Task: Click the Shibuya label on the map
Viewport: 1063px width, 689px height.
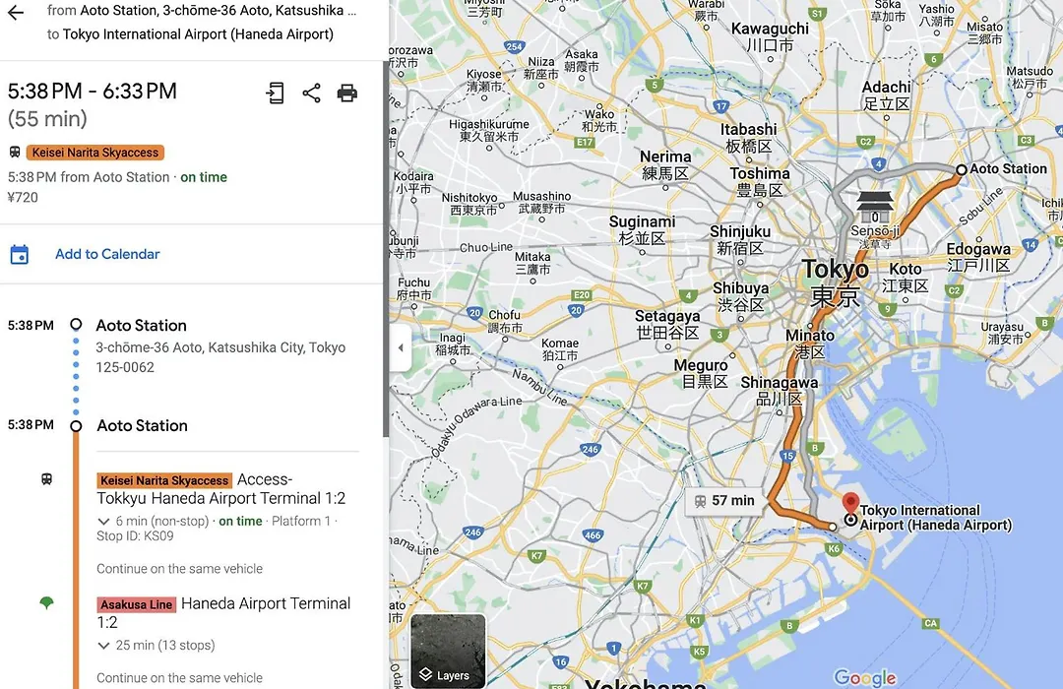Action: coord(740,296)
